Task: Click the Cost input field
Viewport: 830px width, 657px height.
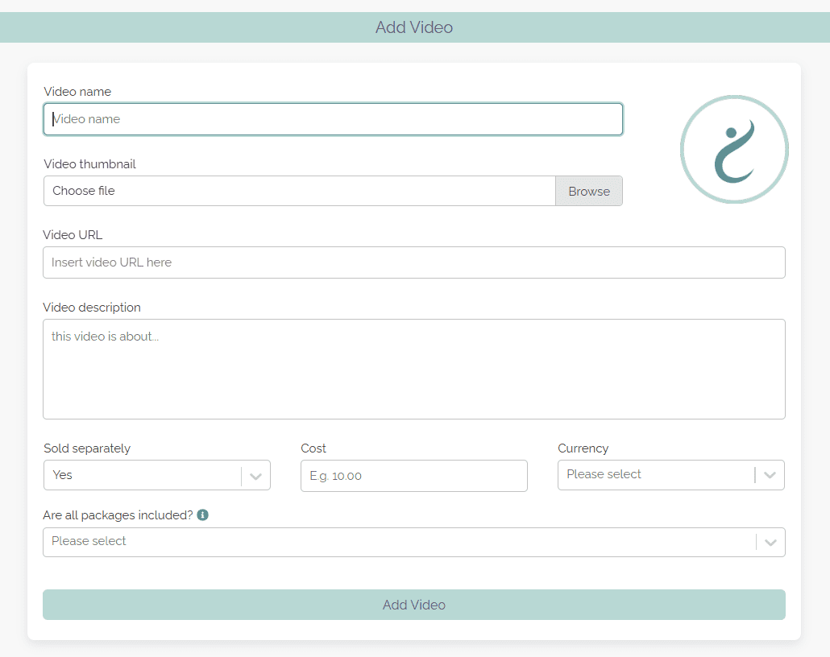Action: [414, 476]
